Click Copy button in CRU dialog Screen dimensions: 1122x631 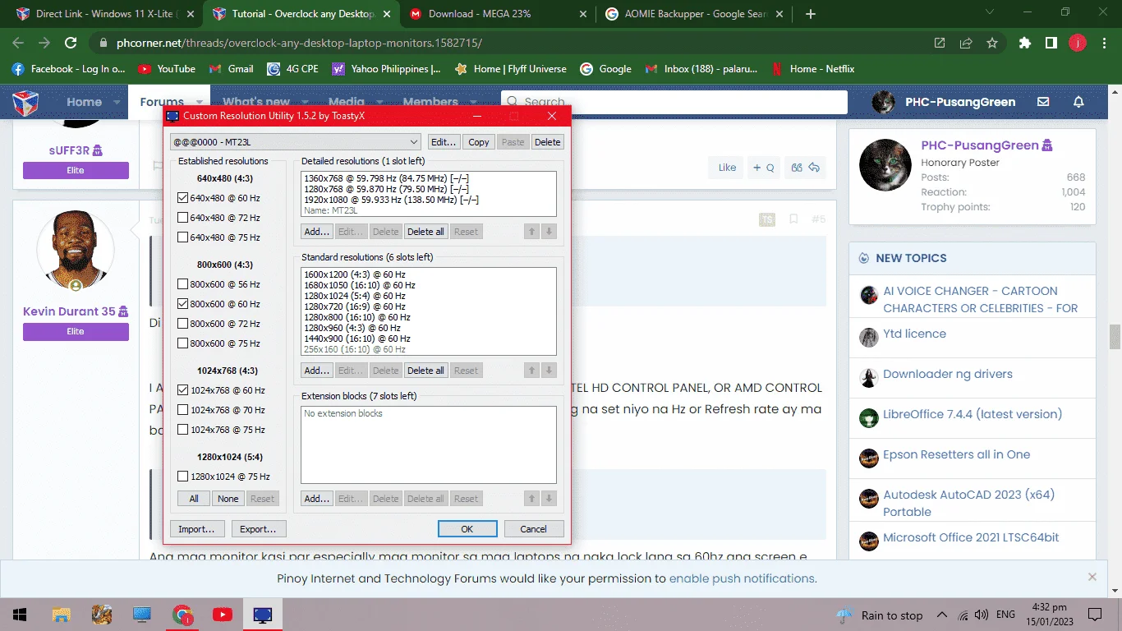pos(479,142)
